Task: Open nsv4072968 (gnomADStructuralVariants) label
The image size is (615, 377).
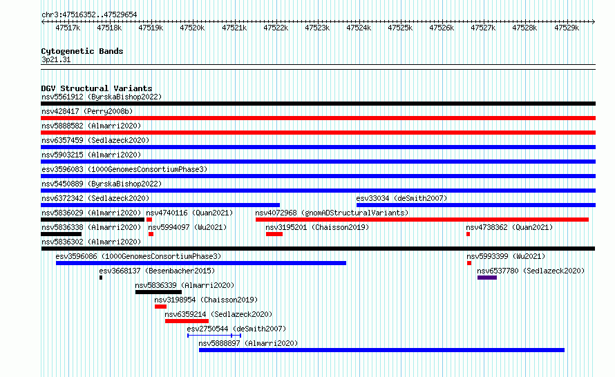Action: coord(332,213)
